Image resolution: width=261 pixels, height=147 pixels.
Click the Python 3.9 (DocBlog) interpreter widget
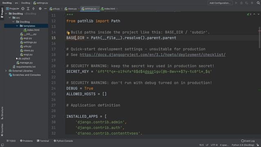(x=243, y=145)
